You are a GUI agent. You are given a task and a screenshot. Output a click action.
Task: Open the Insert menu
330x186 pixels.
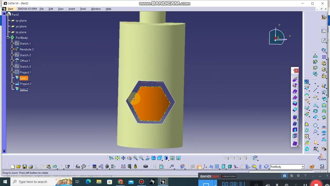click(x=72, y=9)
